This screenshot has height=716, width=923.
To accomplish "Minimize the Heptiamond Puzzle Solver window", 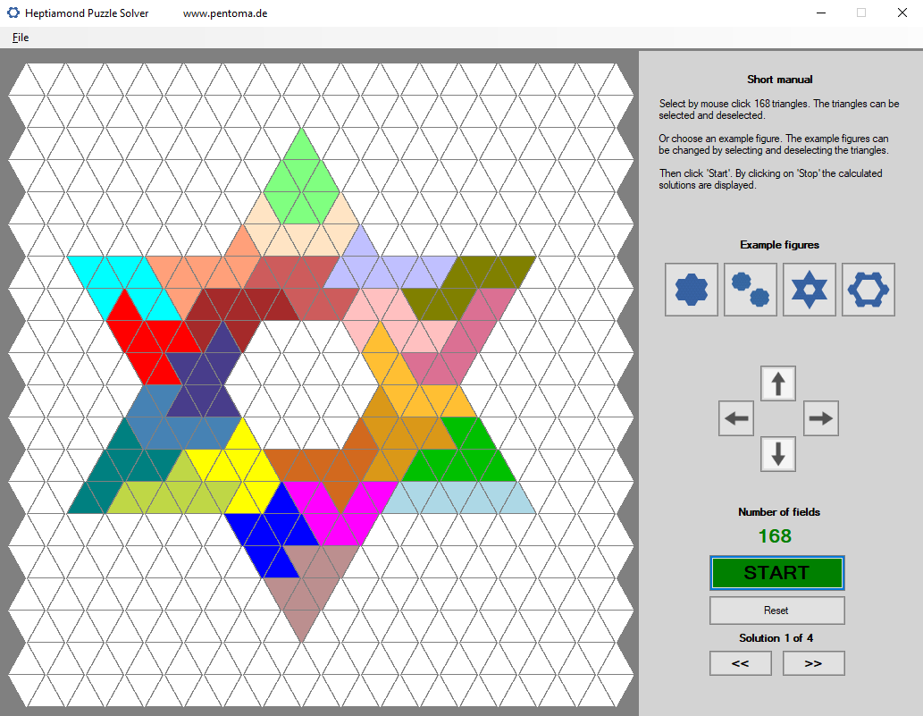I will pyautogui.click(x=821, y=13).
